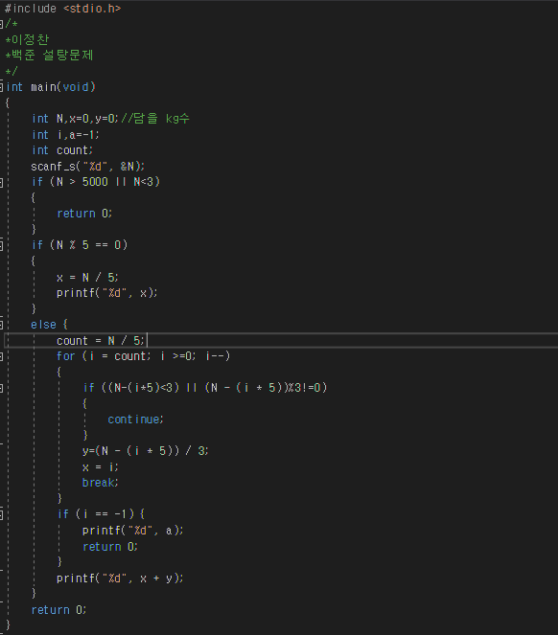Collapse the for (i = count; ...) loop
Screen dimensions: 558x635
(1, 356)
